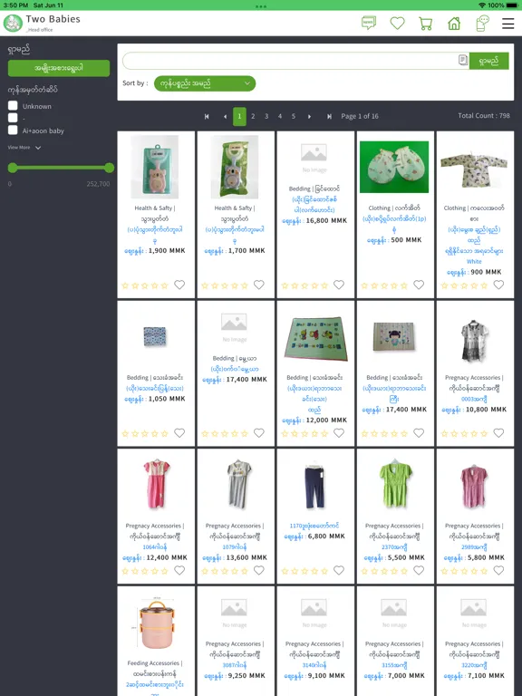Image resolution: width=522 pixels, height=696 pixels.
Task: Open the hamburger menu
Action: 508,23
